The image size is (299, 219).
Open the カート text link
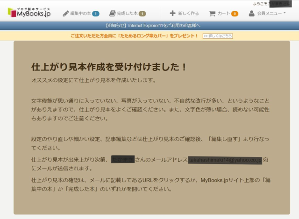[x=224, y=14]
